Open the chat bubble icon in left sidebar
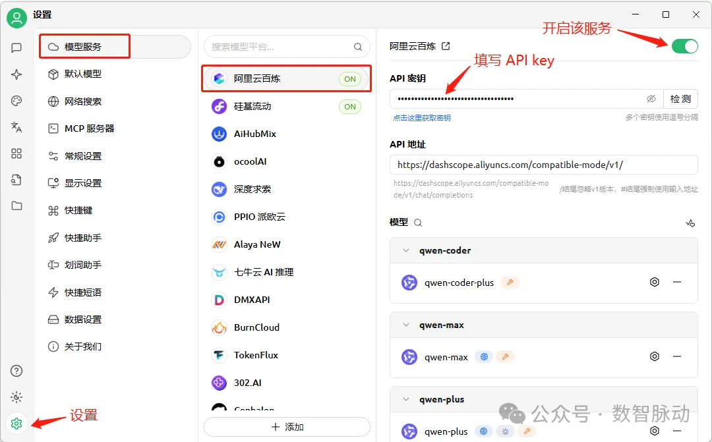Image resolution: width=712 pixels, height=442 pixels. 16,48
